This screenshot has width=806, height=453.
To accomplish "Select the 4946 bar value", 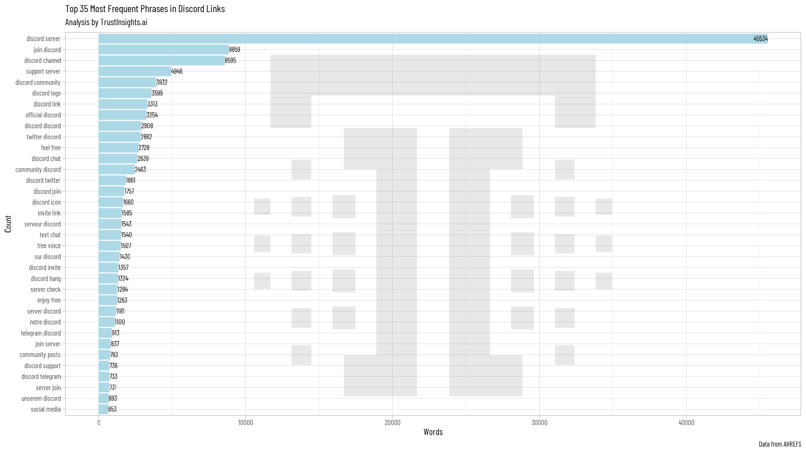I will point(177,71).
